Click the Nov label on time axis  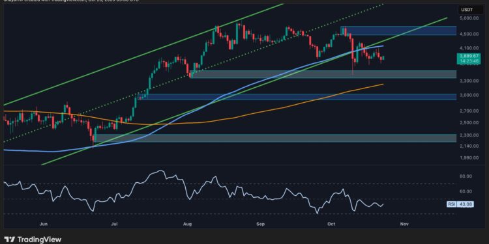(x=404, y=224)
